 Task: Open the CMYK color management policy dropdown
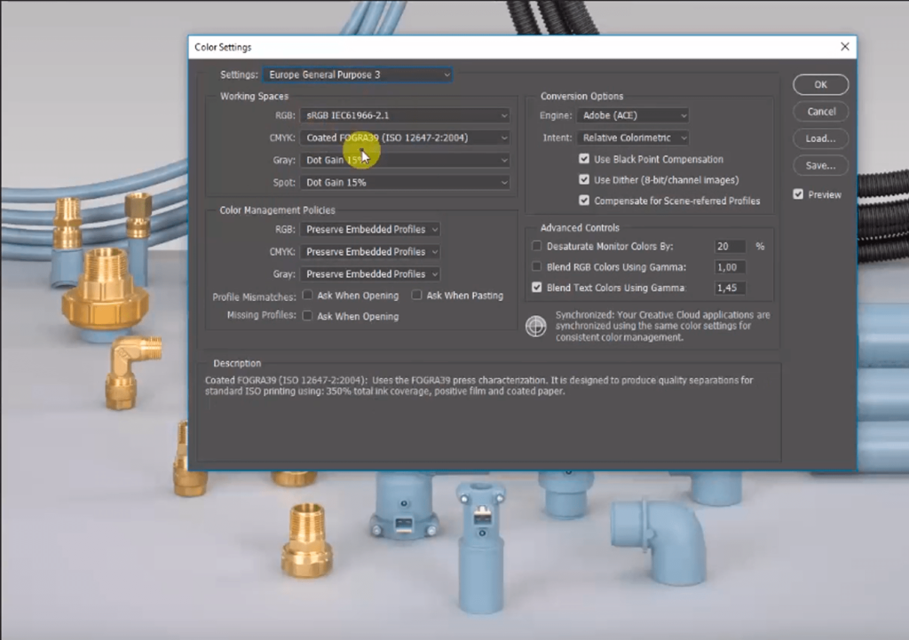(370, 251)
